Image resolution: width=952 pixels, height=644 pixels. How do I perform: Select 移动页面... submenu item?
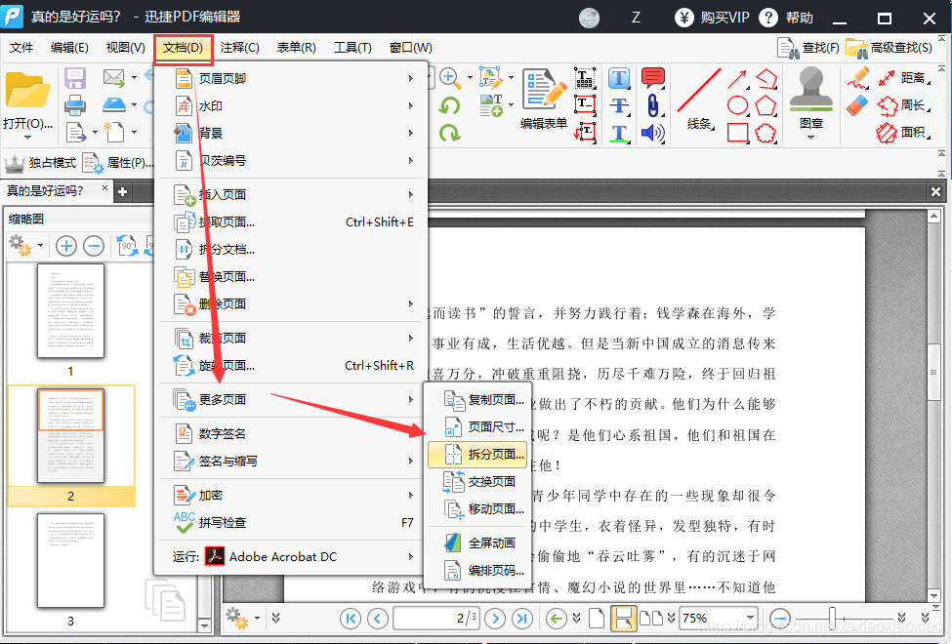[477, 508]
